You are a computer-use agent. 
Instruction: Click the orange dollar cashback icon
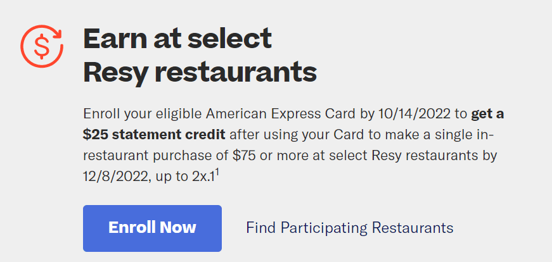[x=42, y=46]
